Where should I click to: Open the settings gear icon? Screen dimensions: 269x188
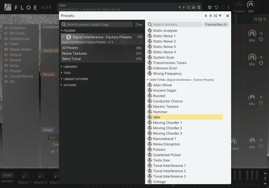(x=209, y=7)
